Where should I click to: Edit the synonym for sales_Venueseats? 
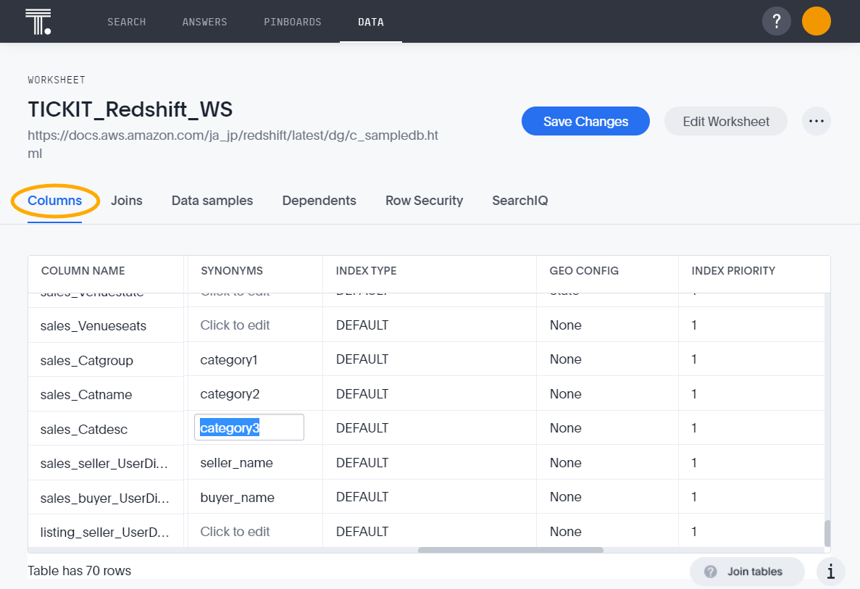click(x=235, y=325)
